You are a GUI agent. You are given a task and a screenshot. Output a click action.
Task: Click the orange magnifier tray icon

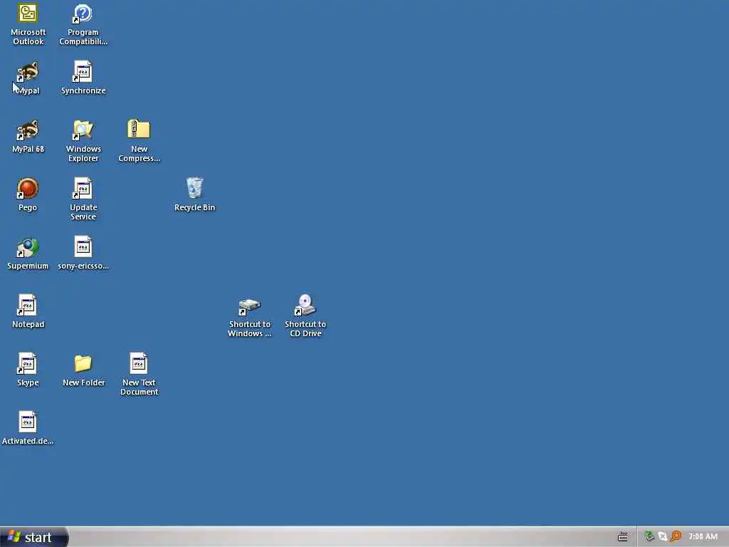676,536
